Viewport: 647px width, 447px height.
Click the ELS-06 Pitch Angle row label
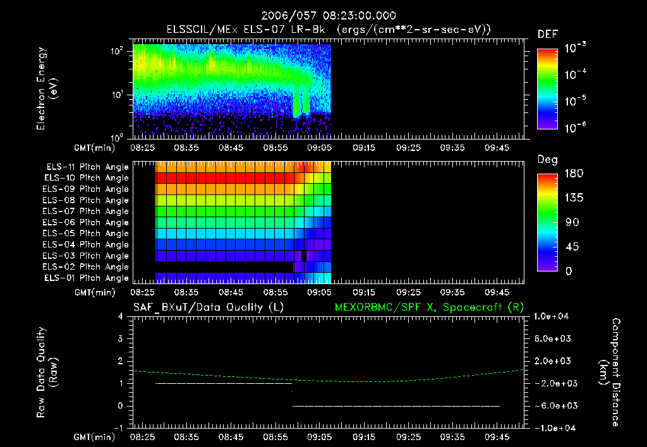(86, 223)
